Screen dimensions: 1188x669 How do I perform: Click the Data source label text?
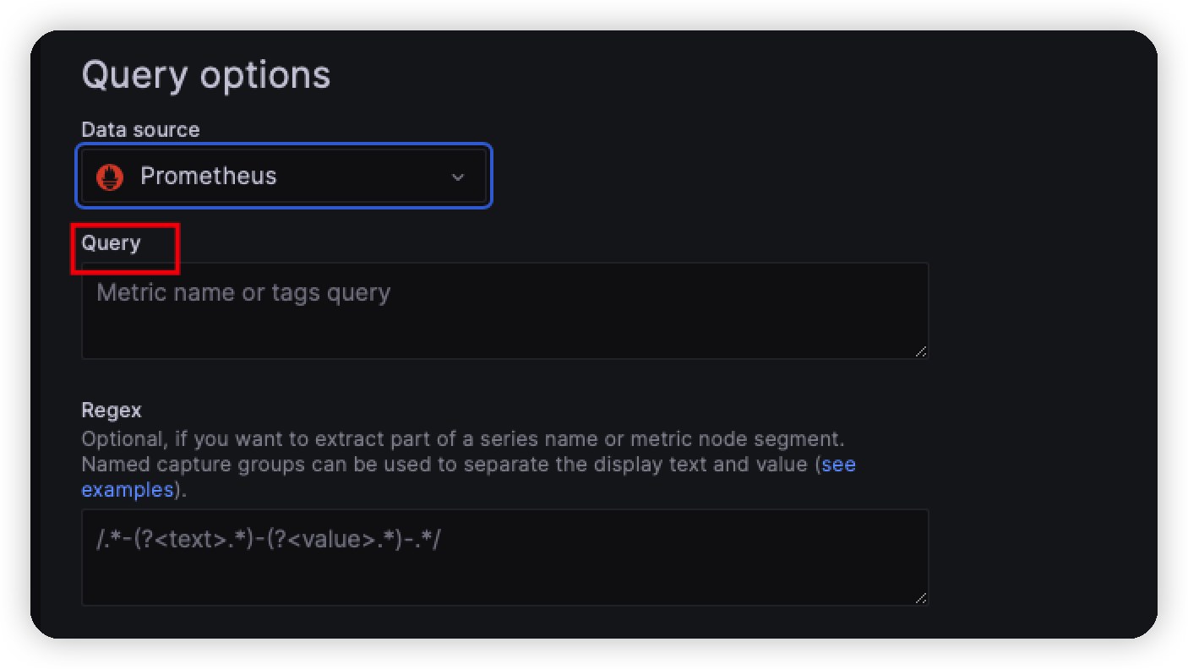(140, 129)
